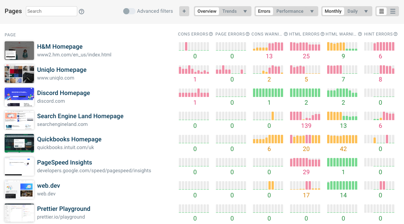Open the PageSpeed Insights link
404x224 pixels.
click(65, 163)
